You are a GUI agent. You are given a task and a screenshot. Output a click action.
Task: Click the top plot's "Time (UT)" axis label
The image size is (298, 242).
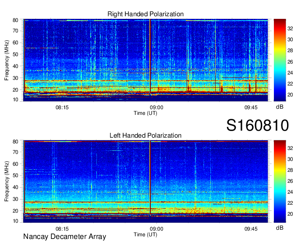(145, 113)
